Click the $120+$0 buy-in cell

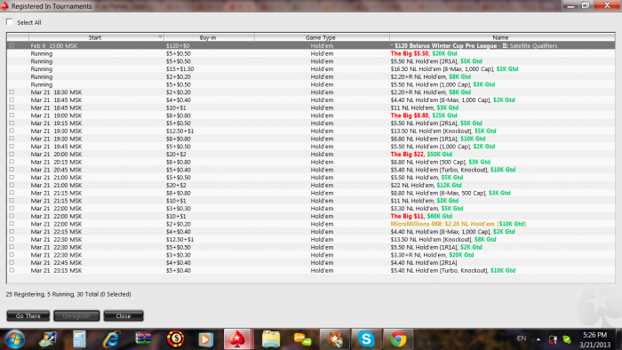click(x=178, y=45)
